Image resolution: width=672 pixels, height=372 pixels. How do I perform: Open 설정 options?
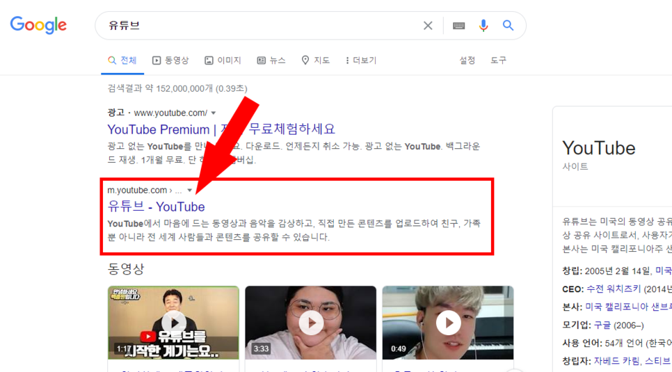coord(467,60)
